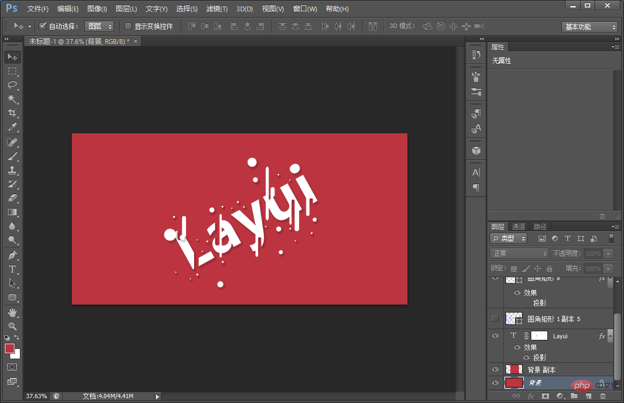Toggle layer filtering switch on or off
Viewport: 624px width, 403px height.
[611, 239]
